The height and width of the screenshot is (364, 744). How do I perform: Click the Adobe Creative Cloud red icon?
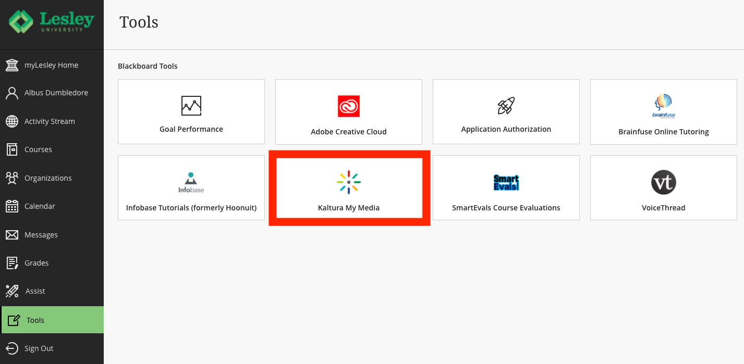point(349,106)
